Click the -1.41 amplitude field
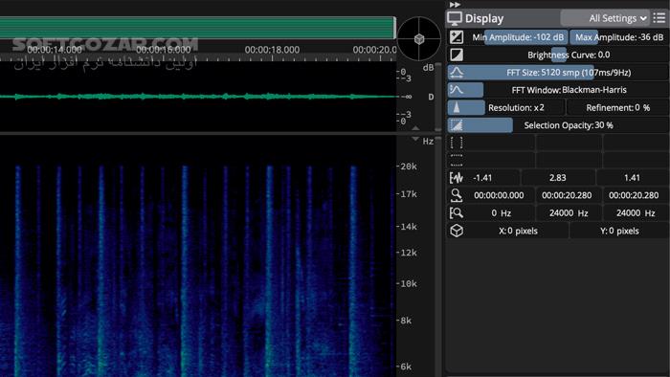This screenshot has height=377, width=670. point(482,178)
